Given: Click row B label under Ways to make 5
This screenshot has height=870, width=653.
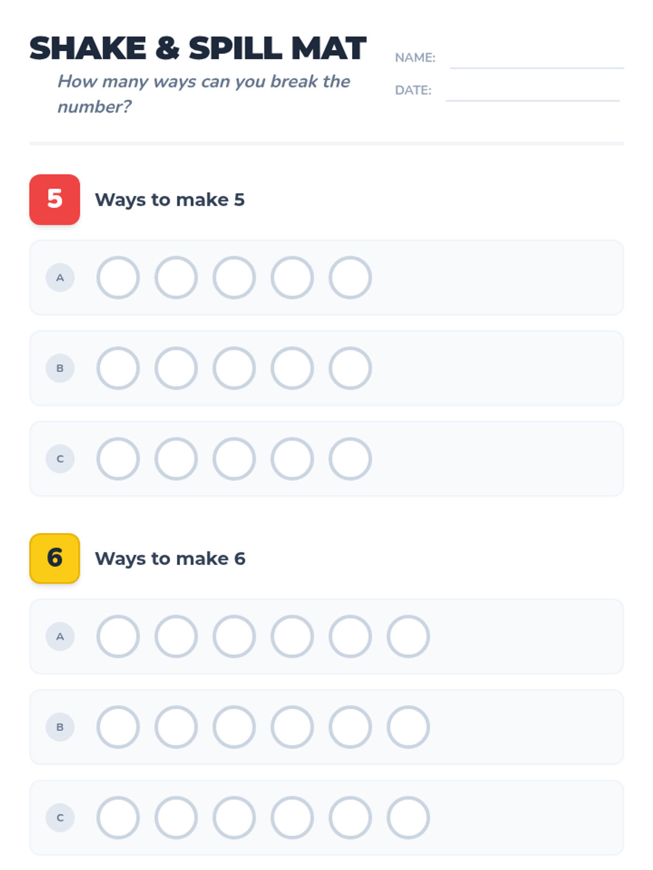Looking at the screenshot, I should [x=60, y=368].
